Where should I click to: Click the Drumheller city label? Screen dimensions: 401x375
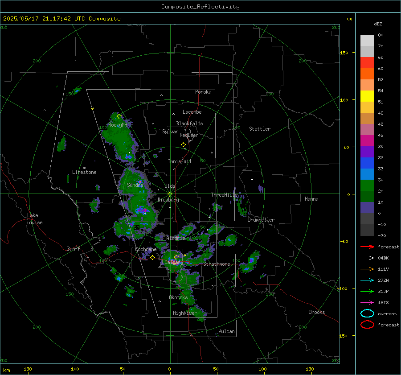pos(261,220)
